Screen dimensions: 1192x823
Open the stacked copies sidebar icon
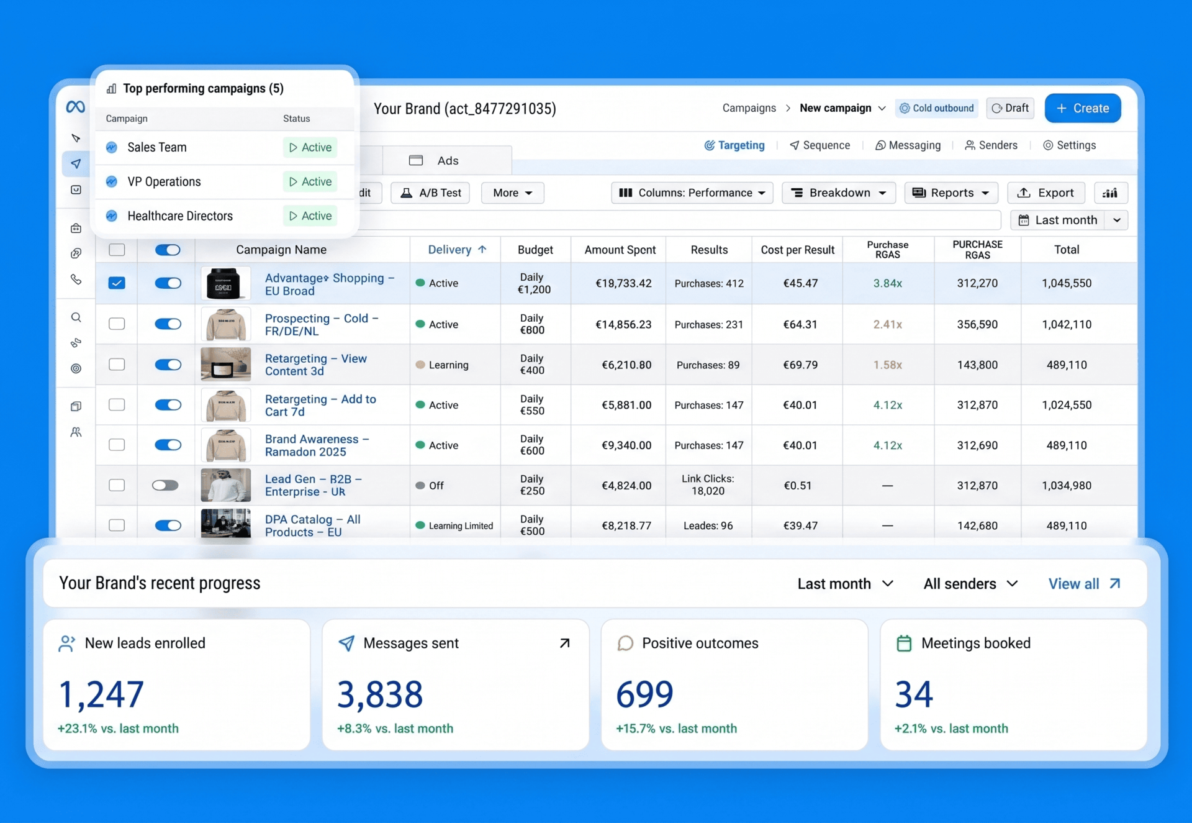[76, 406]
